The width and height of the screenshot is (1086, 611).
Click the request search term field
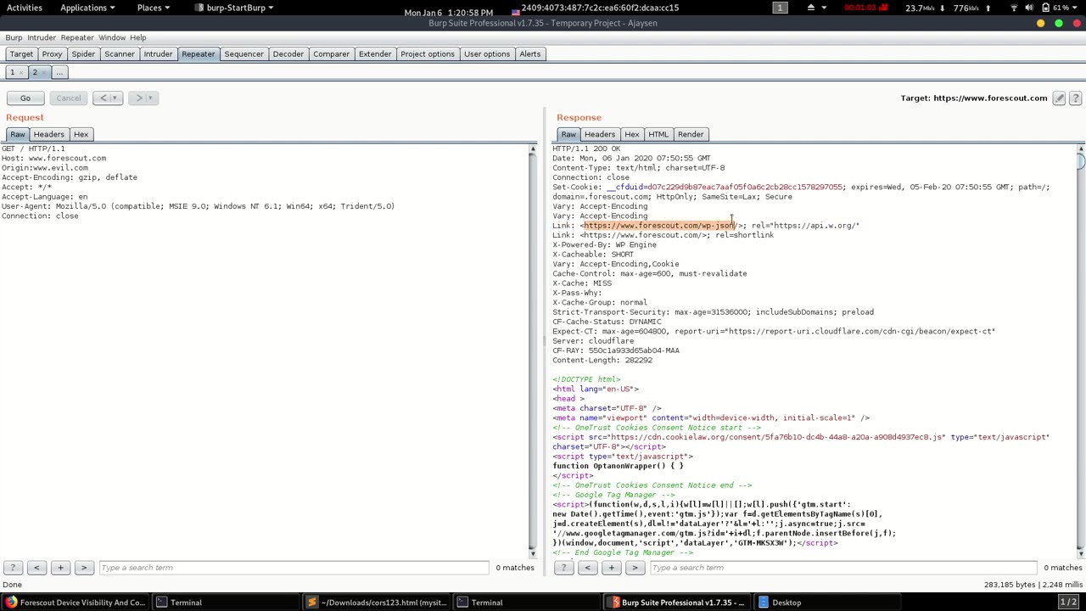coord(294,568)
